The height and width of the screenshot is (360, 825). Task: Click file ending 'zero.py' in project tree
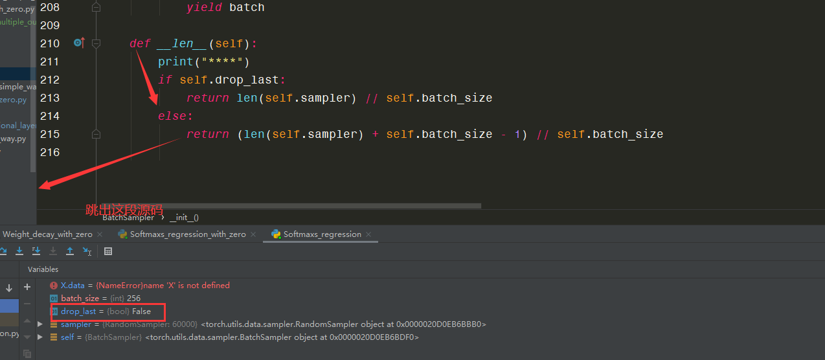pos(14,100)
